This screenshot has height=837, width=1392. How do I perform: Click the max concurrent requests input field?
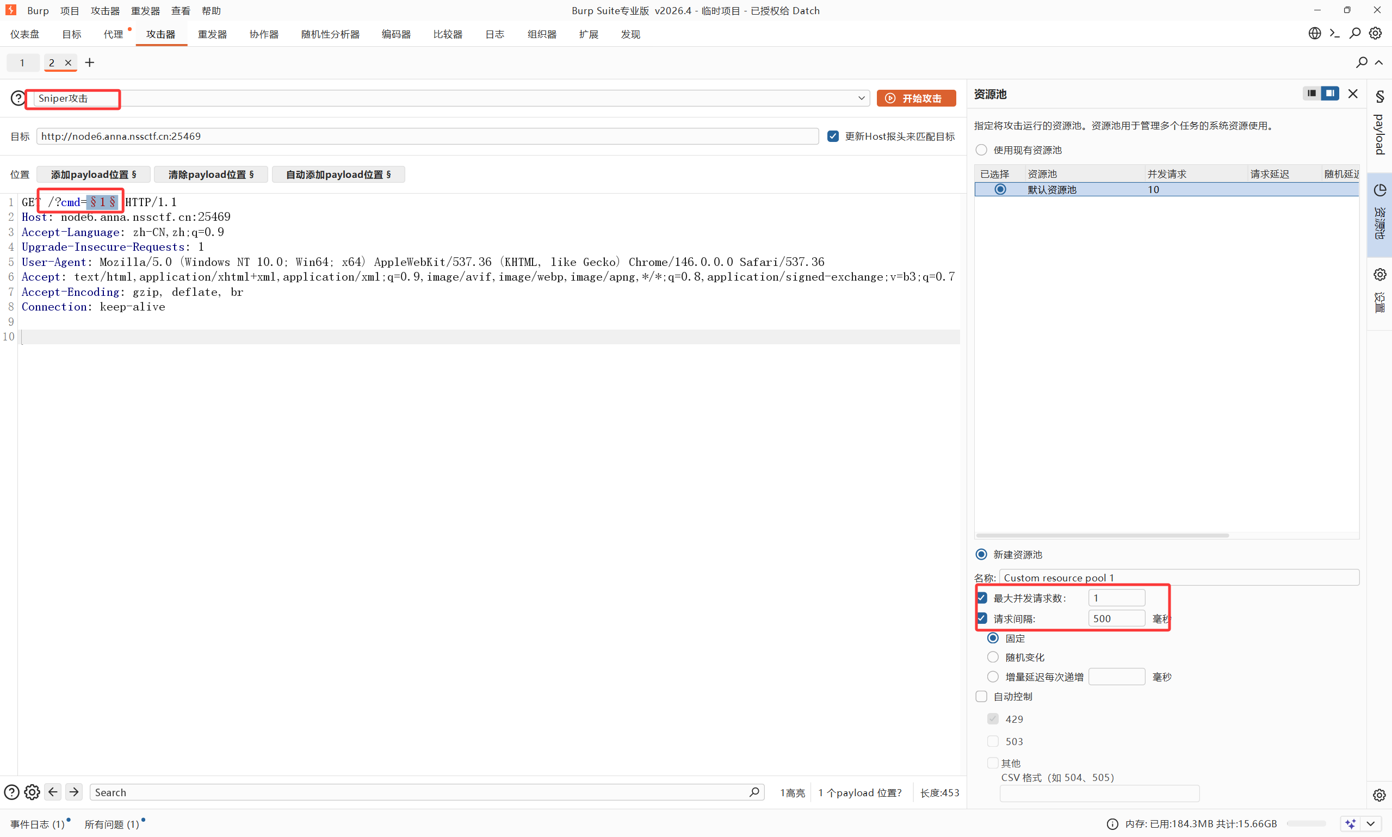coord(1116,598)
